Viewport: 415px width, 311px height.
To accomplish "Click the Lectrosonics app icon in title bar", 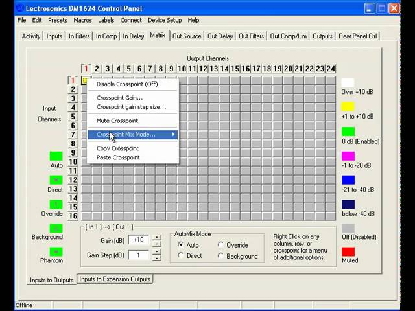I will pos(20,8).
